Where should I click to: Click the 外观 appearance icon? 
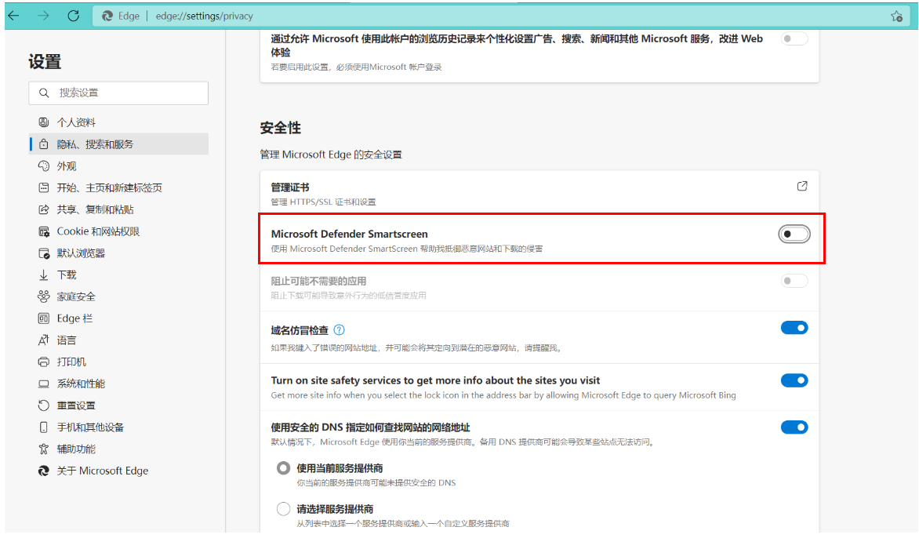43,165
